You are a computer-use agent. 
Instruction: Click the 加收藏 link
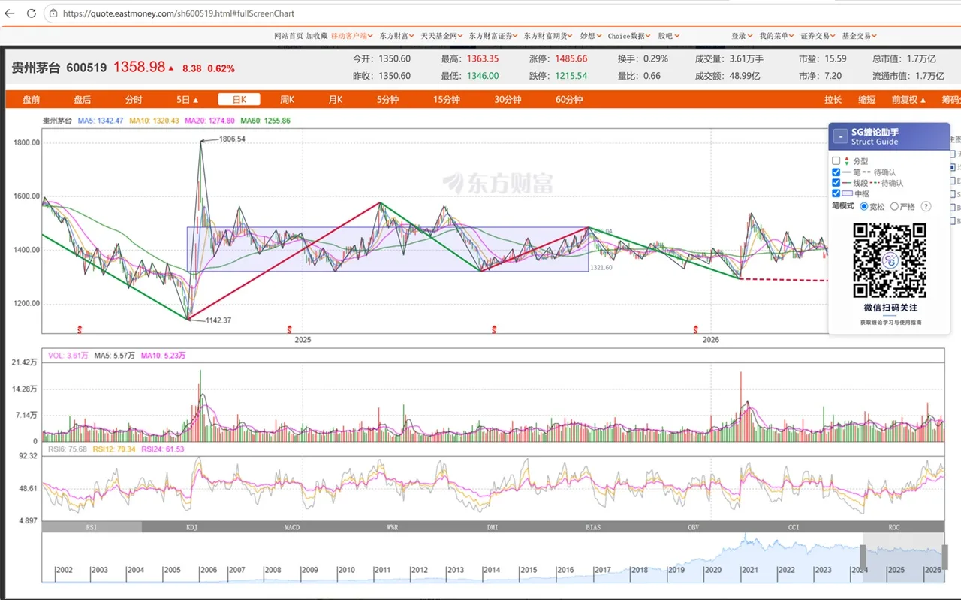(316, 36)
